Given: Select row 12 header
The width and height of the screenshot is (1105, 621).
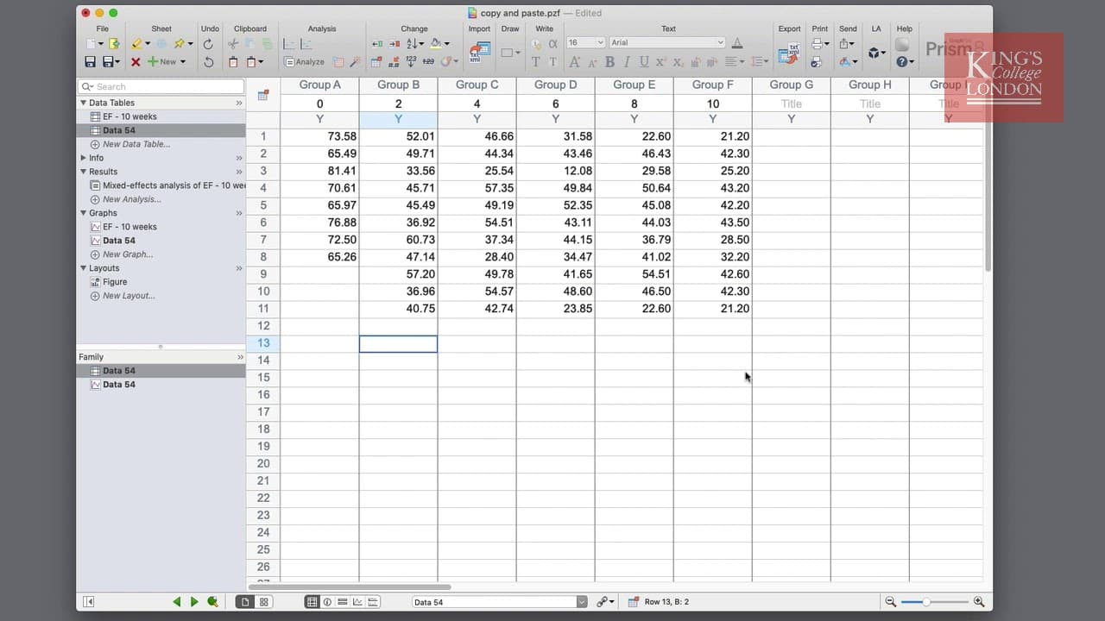Looking at the screenshot, I should [263, 326].
